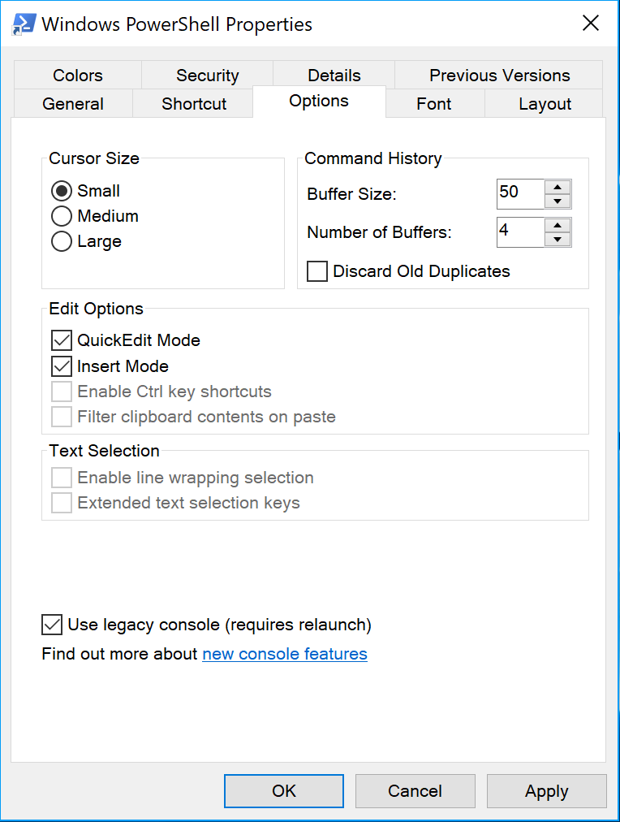This screenshot has width=620, height=822.
Task: Open the Security tab
Action: tap(208, 75)
